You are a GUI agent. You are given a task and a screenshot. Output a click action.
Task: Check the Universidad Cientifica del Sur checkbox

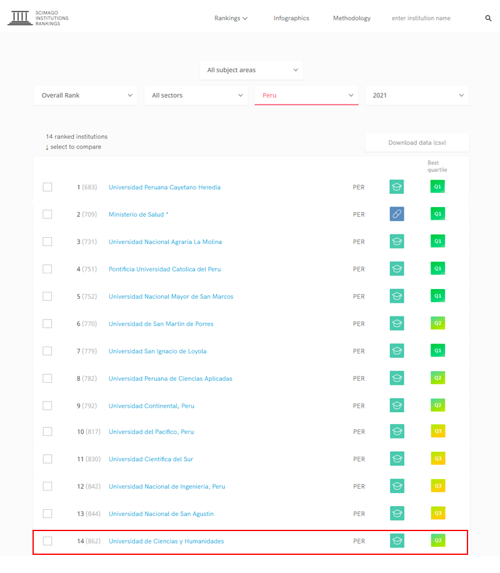(x=47, y=459)
